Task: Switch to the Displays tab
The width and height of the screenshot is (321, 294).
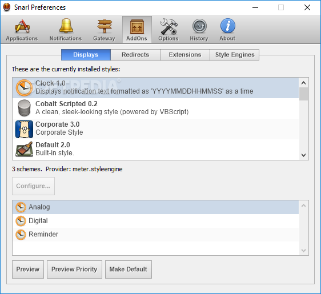Action: point(86,55)
